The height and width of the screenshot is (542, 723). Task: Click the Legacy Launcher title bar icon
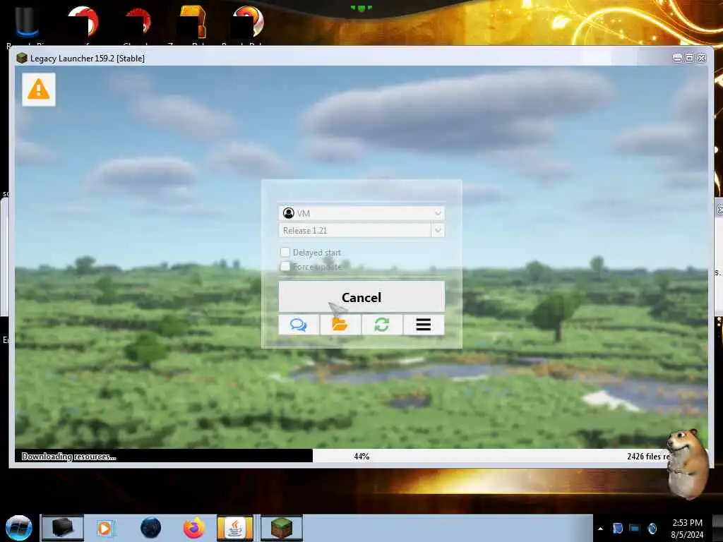click(22, 58)
